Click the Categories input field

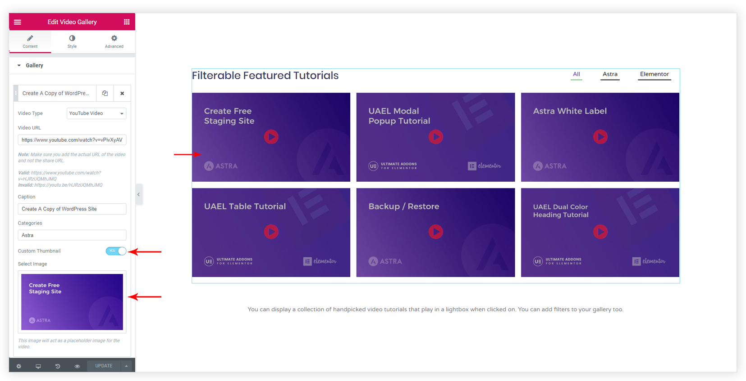[72, 235]
